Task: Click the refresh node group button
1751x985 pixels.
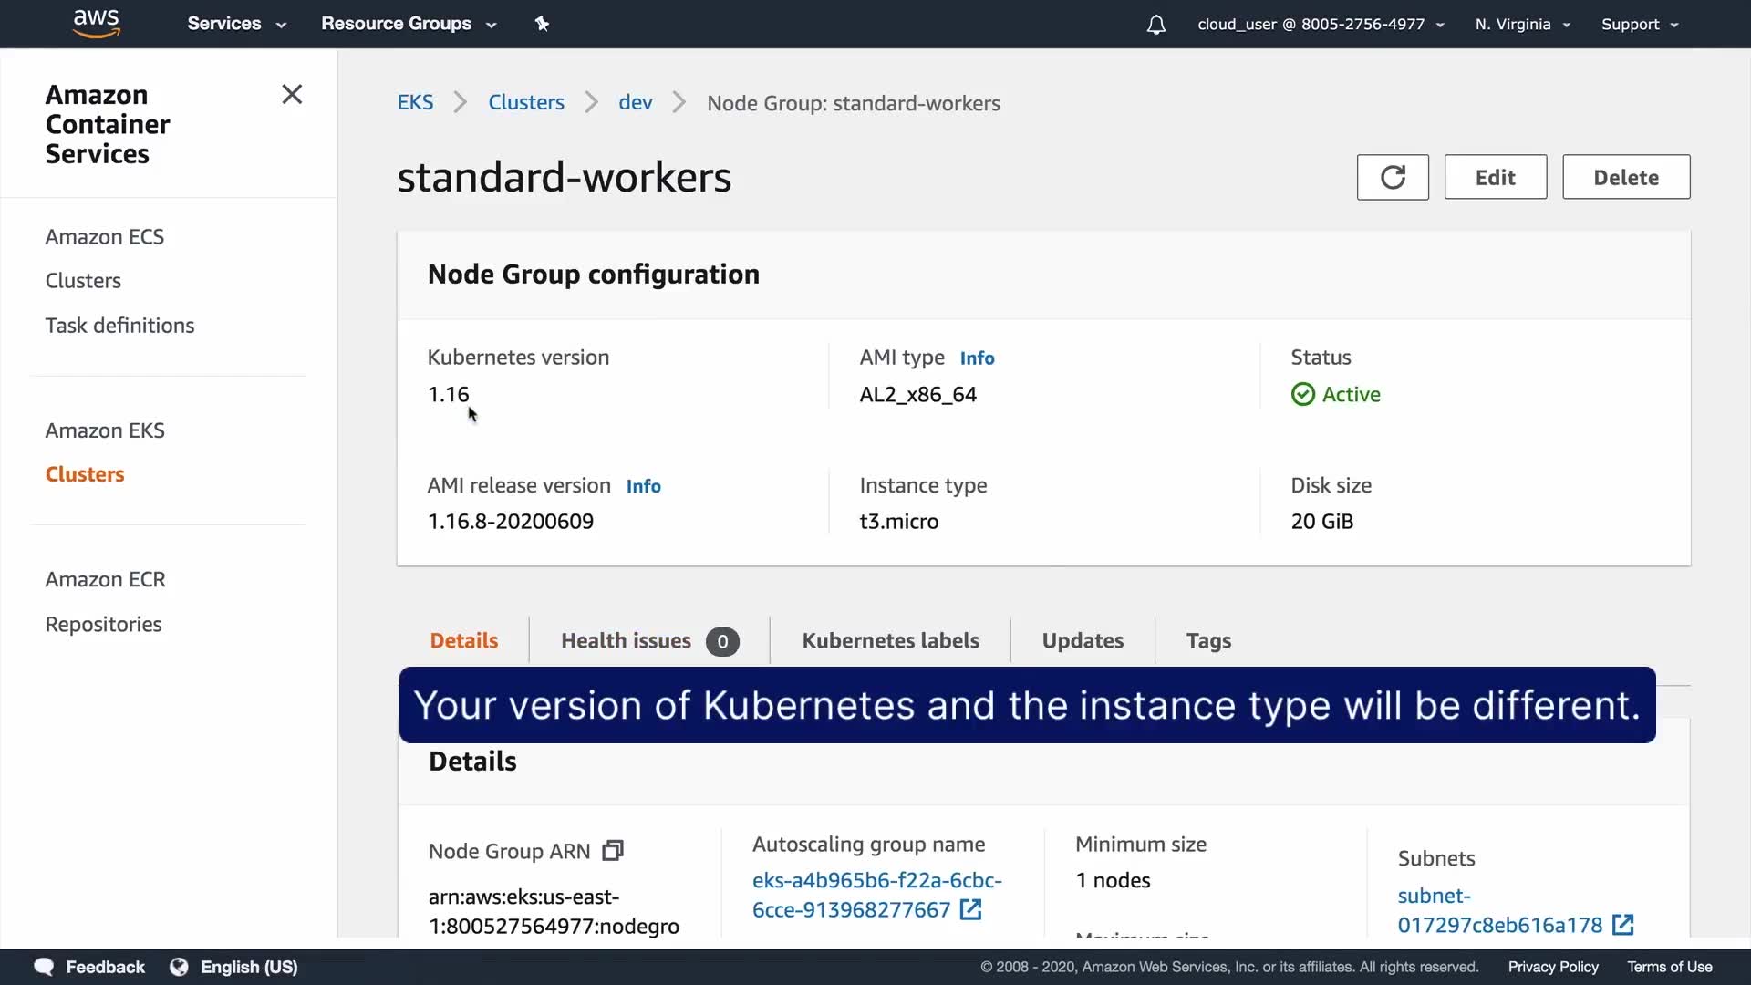Action: point(1392,177)
